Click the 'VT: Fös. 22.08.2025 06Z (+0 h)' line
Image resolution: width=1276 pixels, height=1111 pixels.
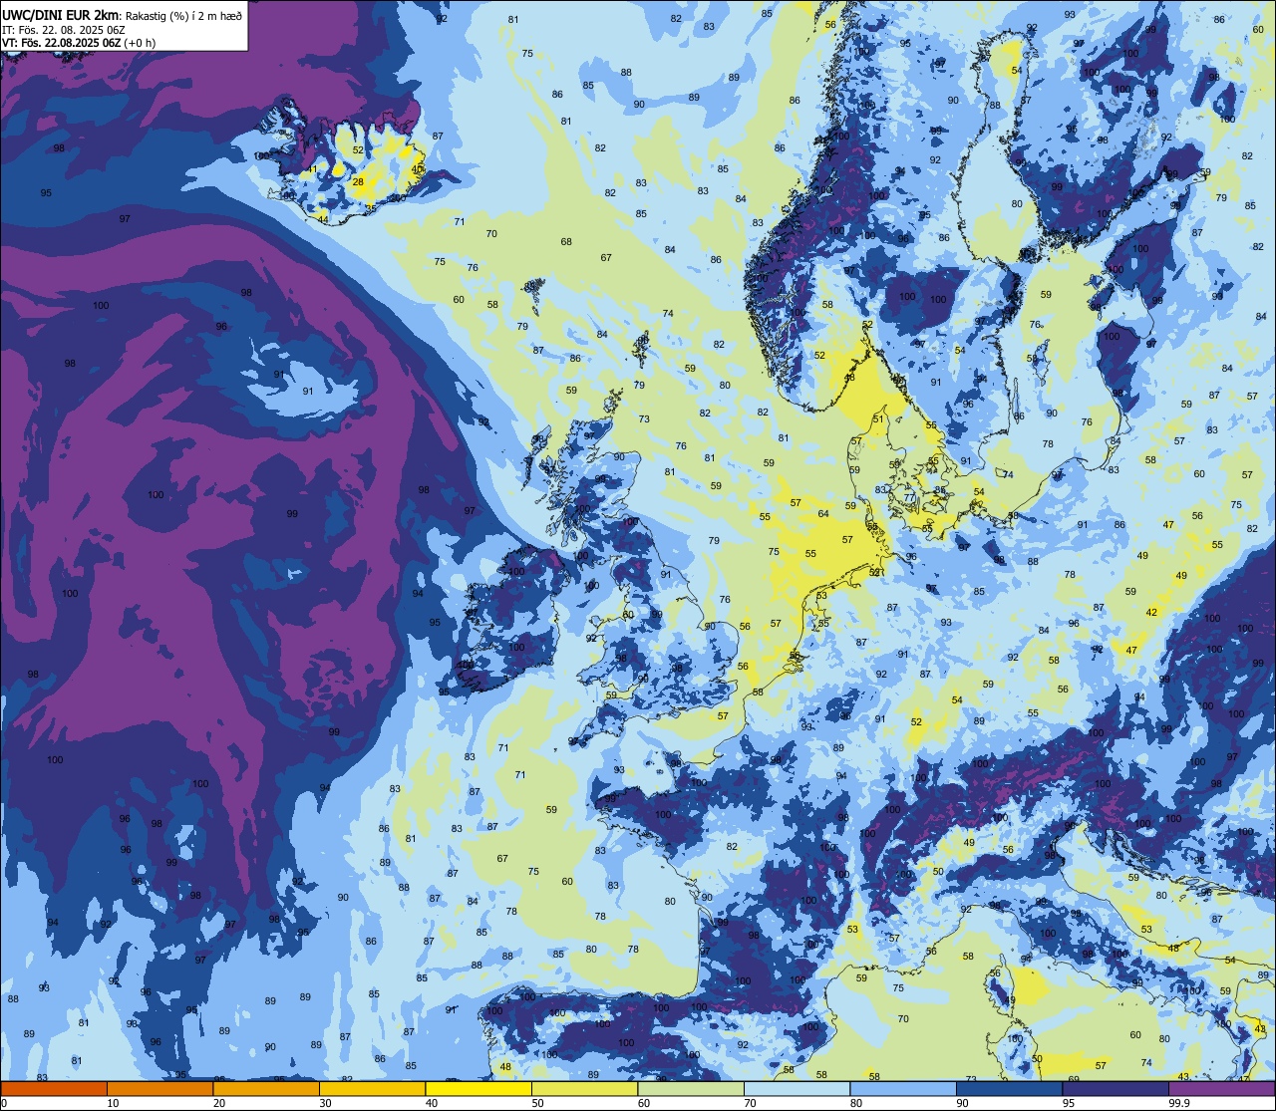[x=79, y=43]
